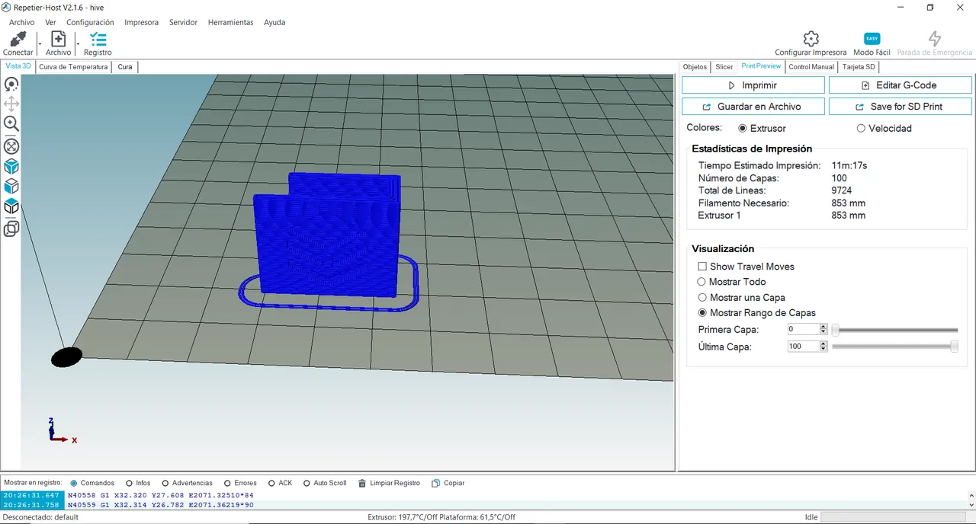This screenshot has height=524, width=976.
Task: Click the Copiar log icon
Action: (435, 483)
